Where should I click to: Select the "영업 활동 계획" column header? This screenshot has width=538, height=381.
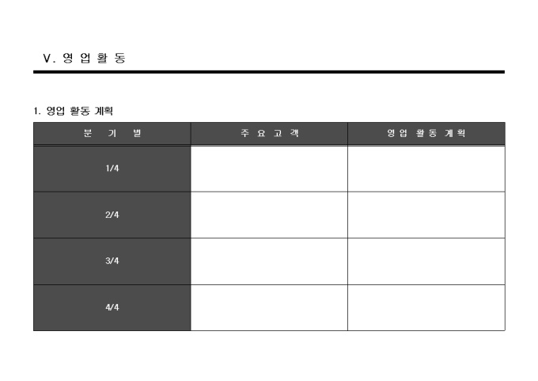pos(426,133)
